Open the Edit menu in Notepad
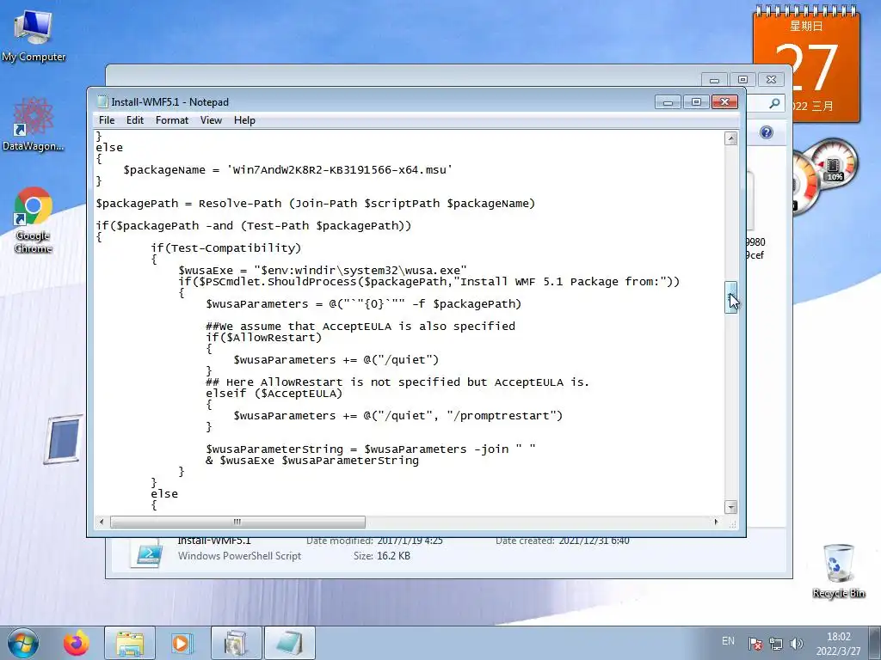Screen dimensions: 881x660 [135, 120]
